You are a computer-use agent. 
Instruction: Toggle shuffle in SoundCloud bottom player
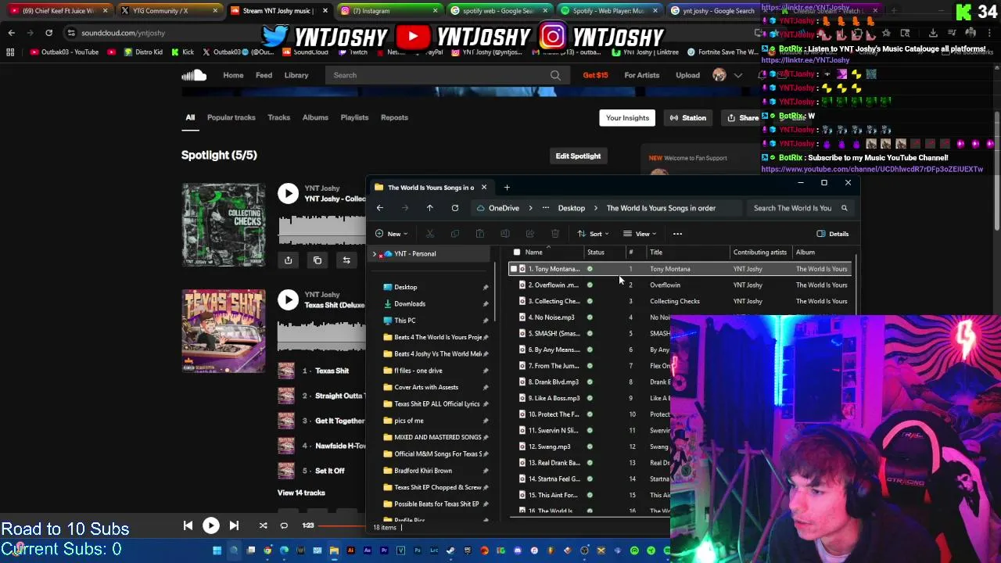263,525
